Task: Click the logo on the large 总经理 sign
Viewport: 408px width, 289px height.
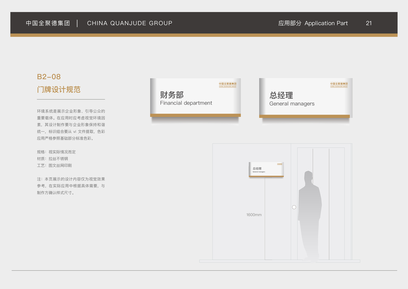Action: (x=339, y=85)
